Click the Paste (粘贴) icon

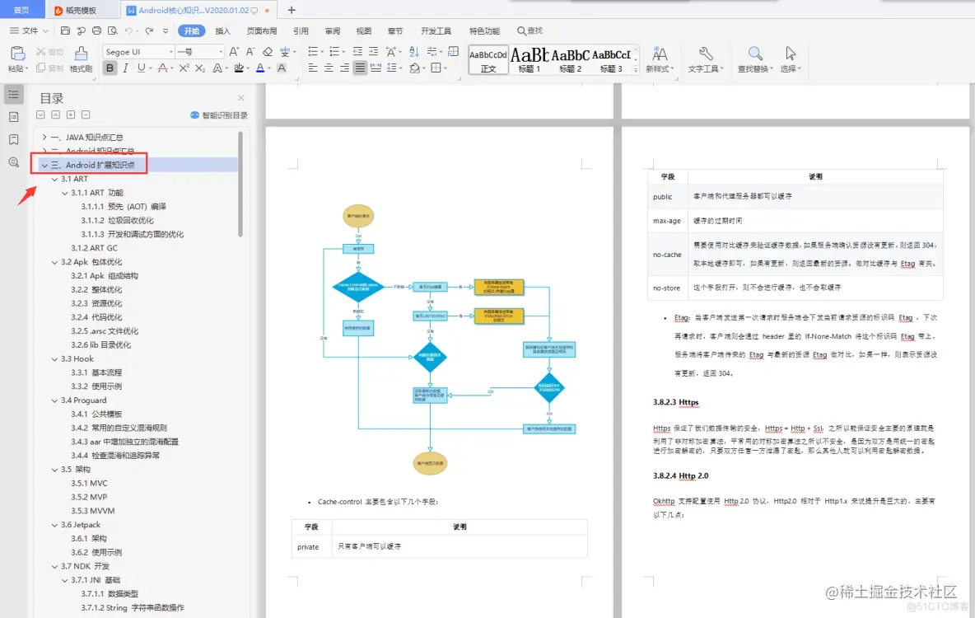(x=17, y=54)
